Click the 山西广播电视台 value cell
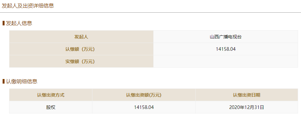The width and height of the screenshot is (301, 120). 226,37
